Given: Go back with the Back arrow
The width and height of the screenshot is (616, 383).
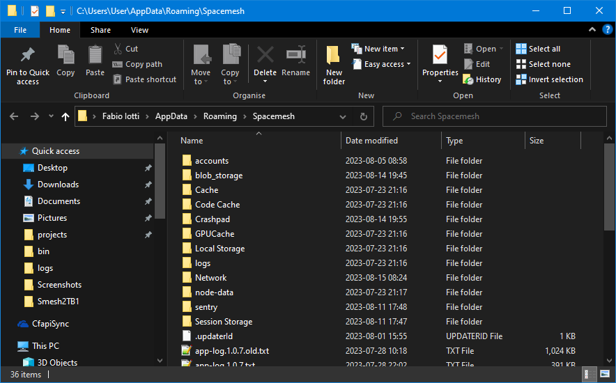Looking at the screenshot, I should click(x=14, y=116).
